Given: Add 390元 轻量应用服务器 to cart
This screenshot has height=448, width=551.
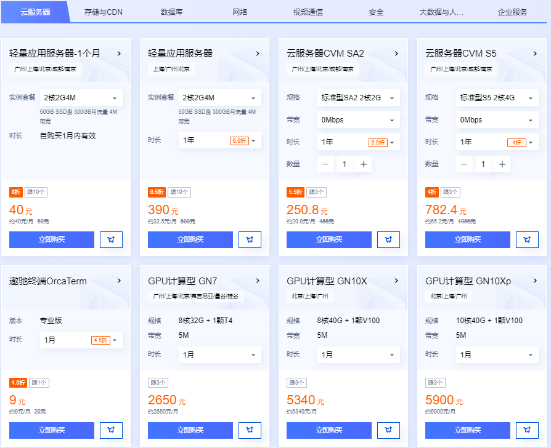Looking at the screenshot, I should pyautogui.click(x=250, y=239).
